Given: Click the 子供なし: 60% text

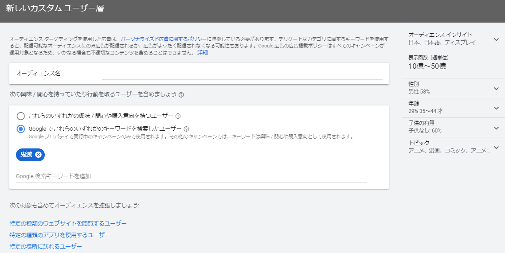Looking at the screenshot, I should [425, 131].
